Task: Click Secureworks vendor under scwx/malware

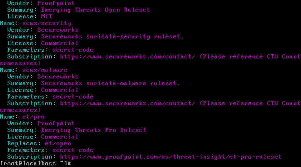Action: pos(58,77)
